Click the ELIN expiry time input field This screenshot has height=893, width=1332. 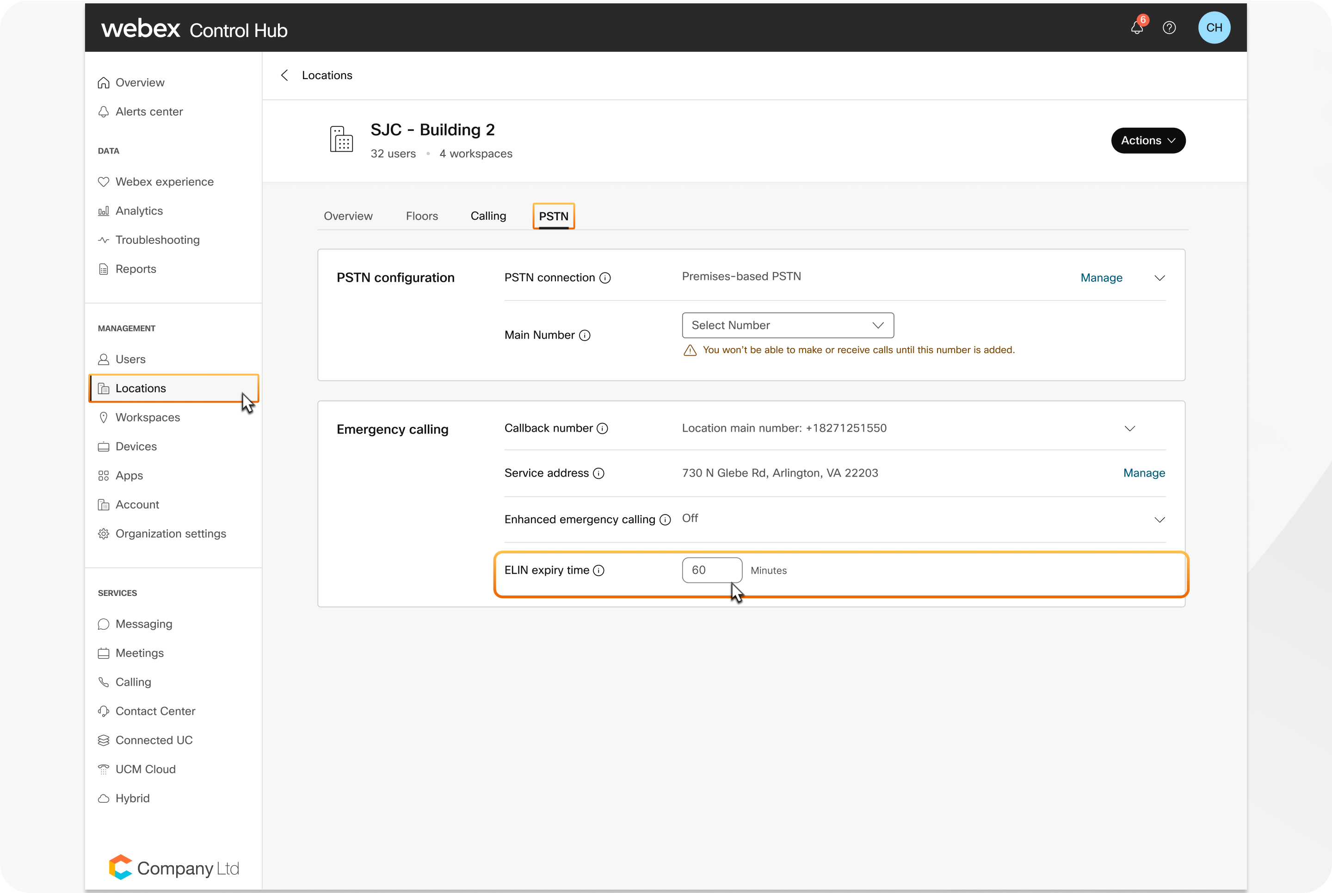click(711, 570)
